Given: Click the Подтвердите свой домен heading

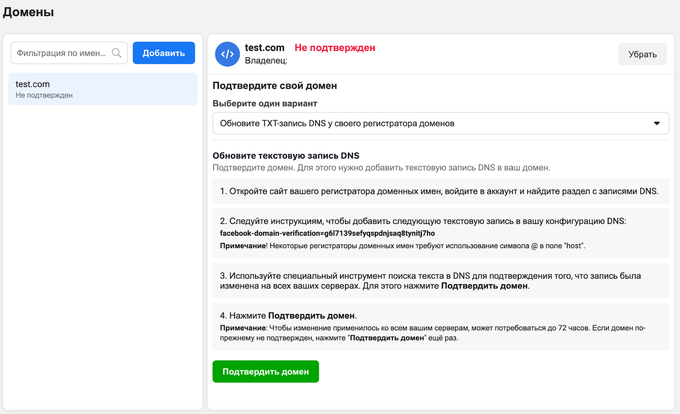Looking at the screenshot, I should point(275,86).
